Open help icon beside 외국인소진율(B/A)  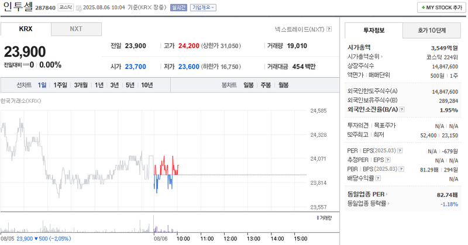pos(402,109)
